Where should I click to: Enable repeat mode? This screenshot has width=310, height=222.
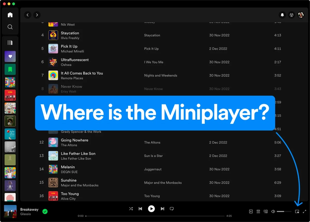coord(172,209)
